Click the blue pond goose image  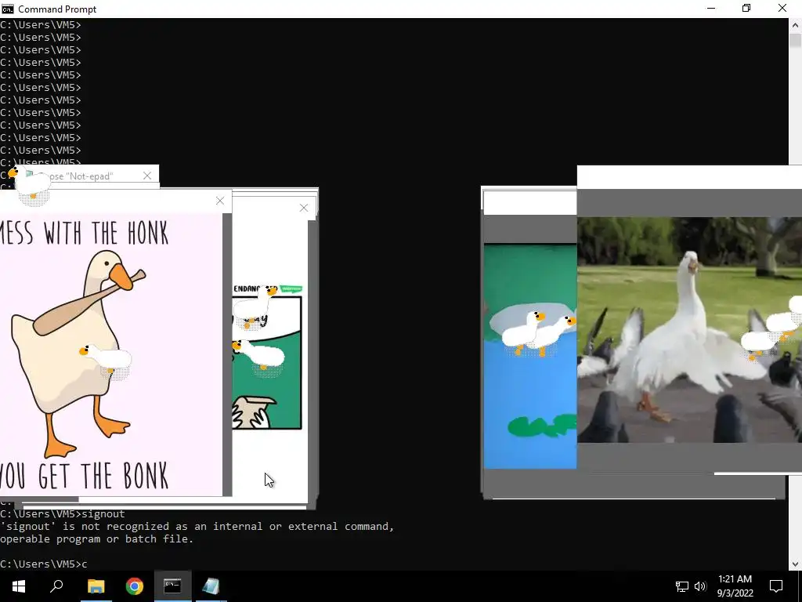coord(530,356)
